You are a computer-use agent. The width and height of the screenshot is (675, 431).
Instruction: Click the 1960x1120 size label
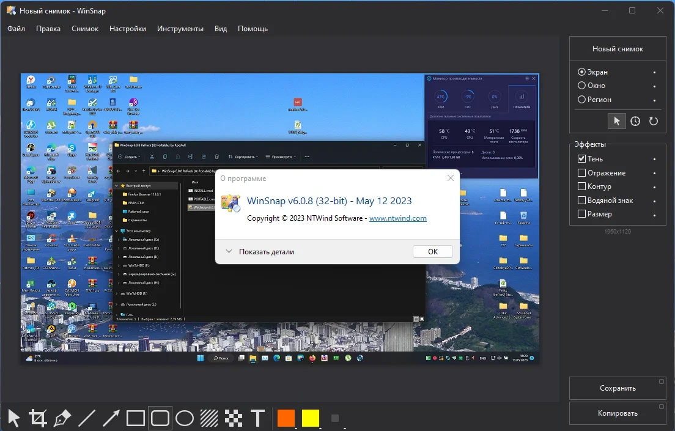pyautogui.click(x=618, y=232)
